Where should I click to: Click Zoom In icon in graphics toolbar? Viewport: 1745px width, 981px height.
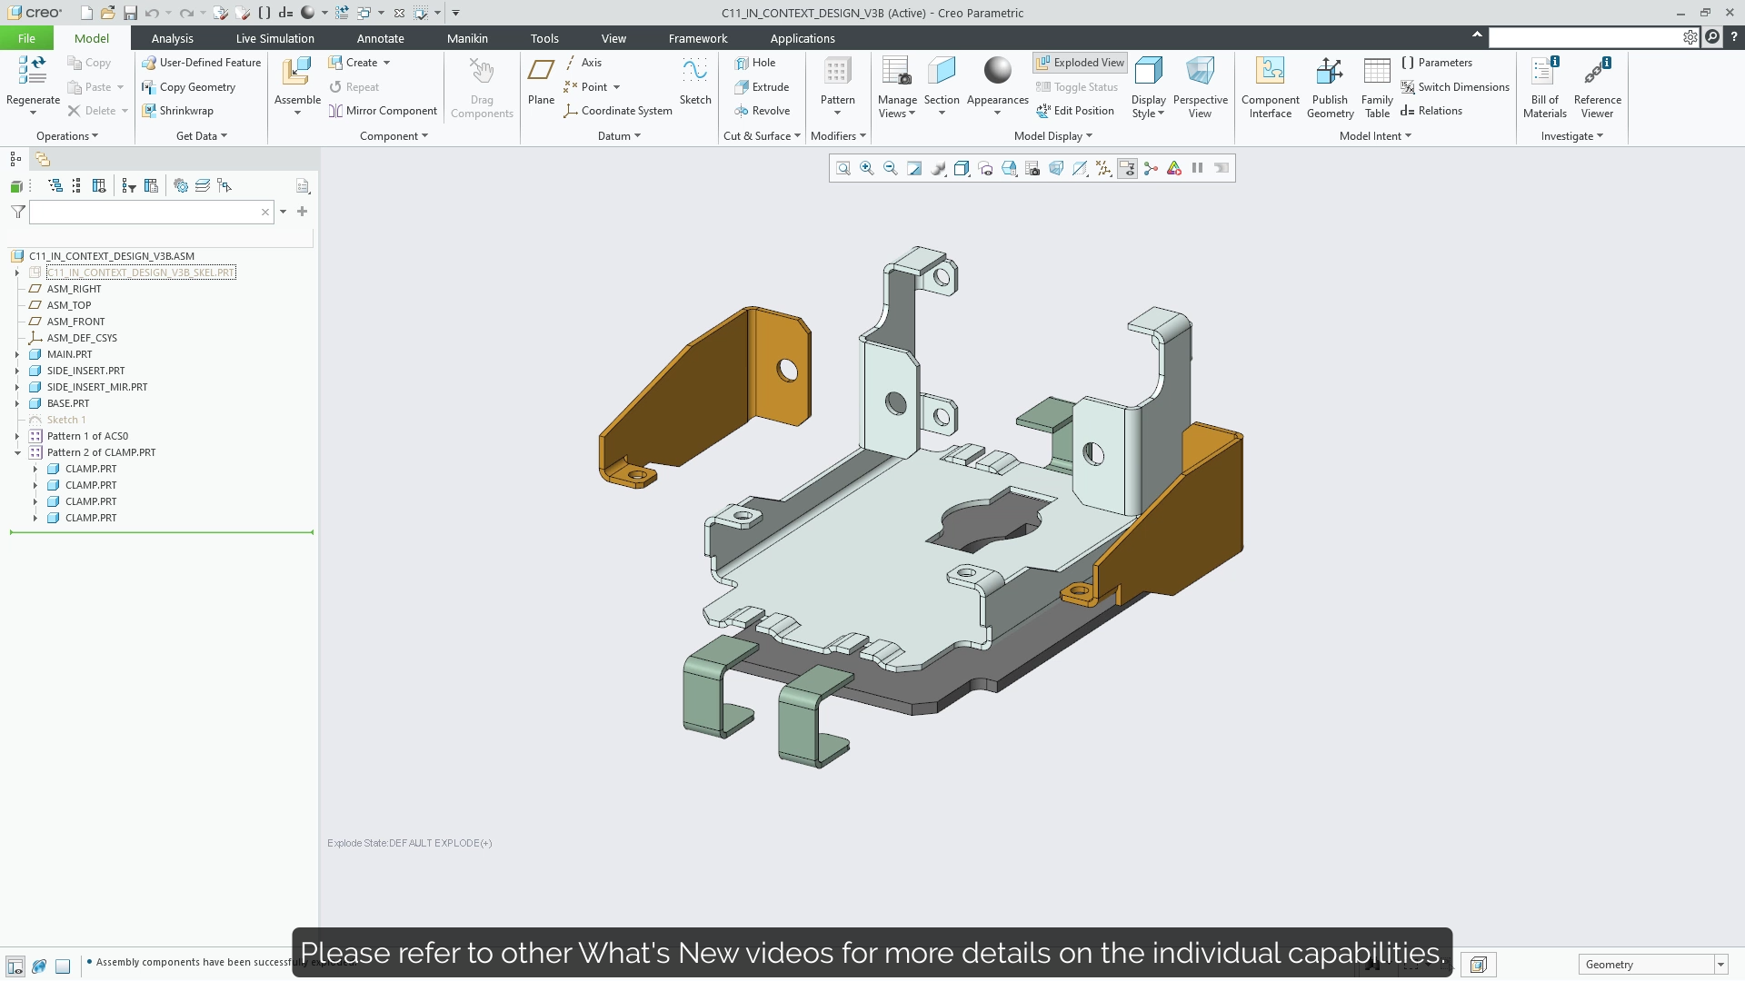click(867, 168)
